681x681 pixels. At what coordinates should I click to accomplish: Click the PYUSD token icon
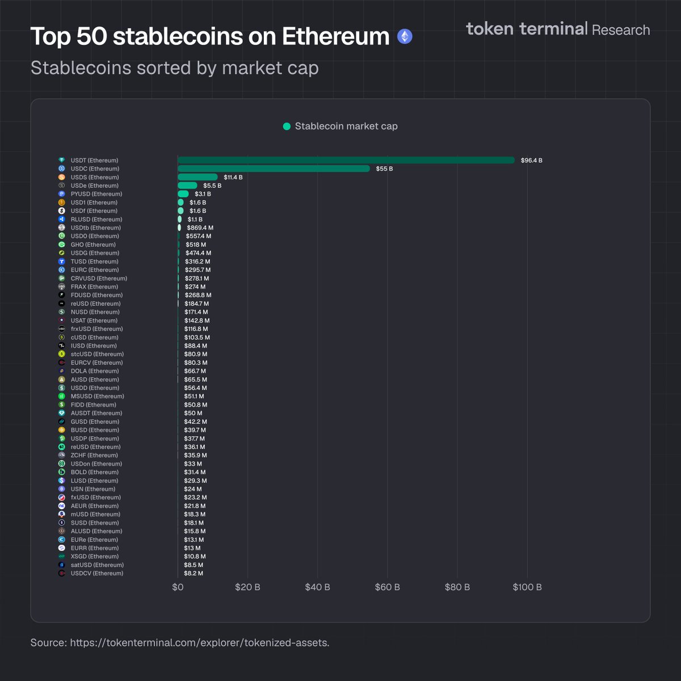[x=62, y=194]
